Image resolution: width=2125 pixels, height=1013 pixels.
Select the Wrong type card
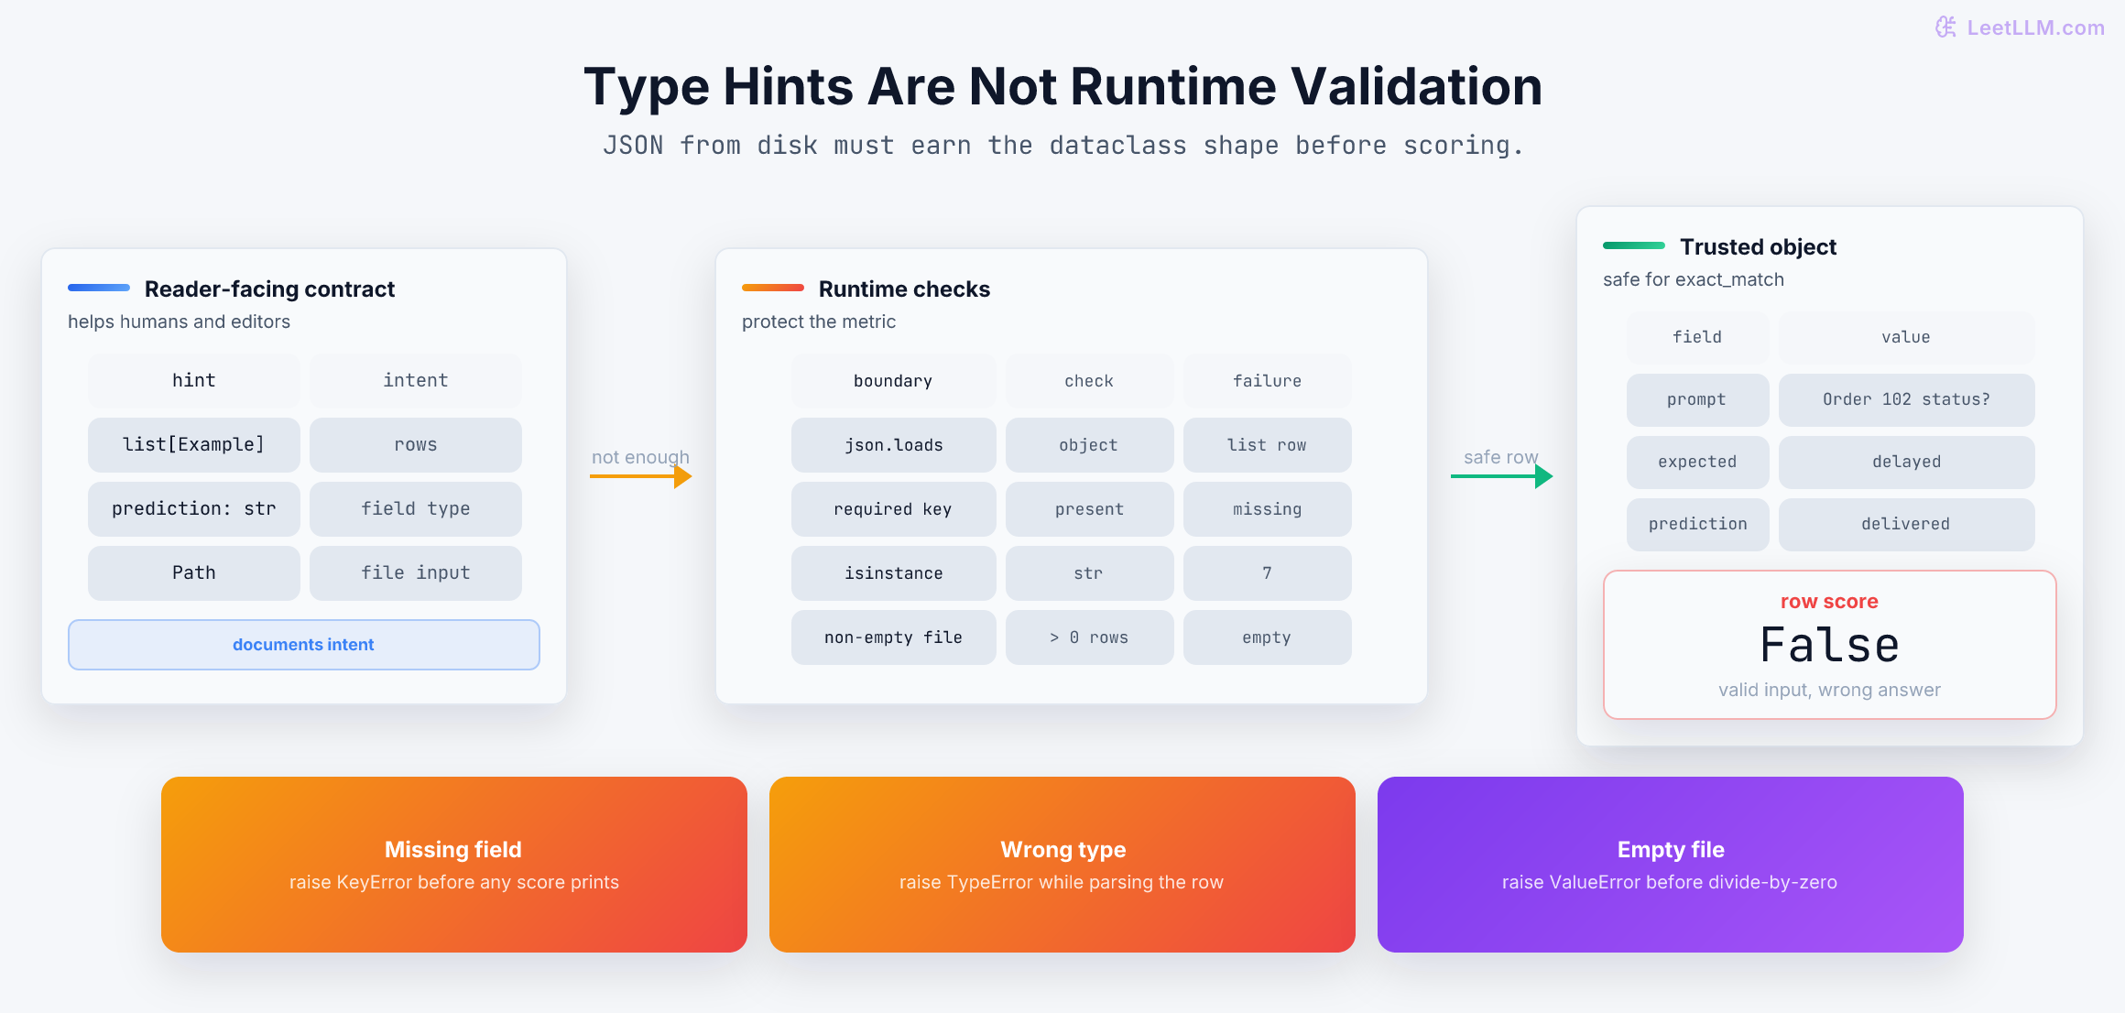(1062, 865)
